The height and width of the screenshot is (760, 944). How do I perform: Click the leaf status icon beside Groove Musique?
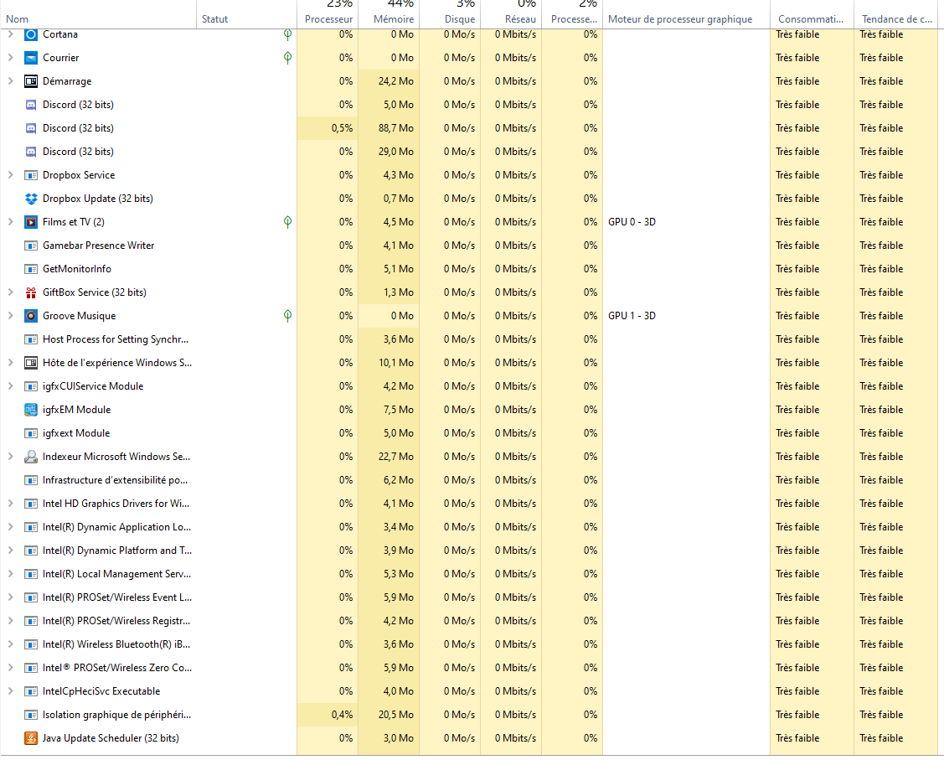pyautogui.click(x=287, y=316)
